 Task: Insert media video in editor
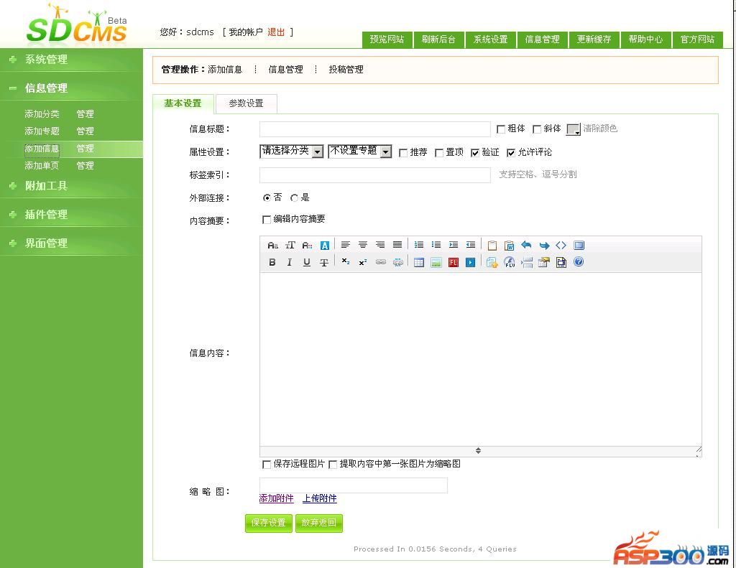tap(470, 263)
